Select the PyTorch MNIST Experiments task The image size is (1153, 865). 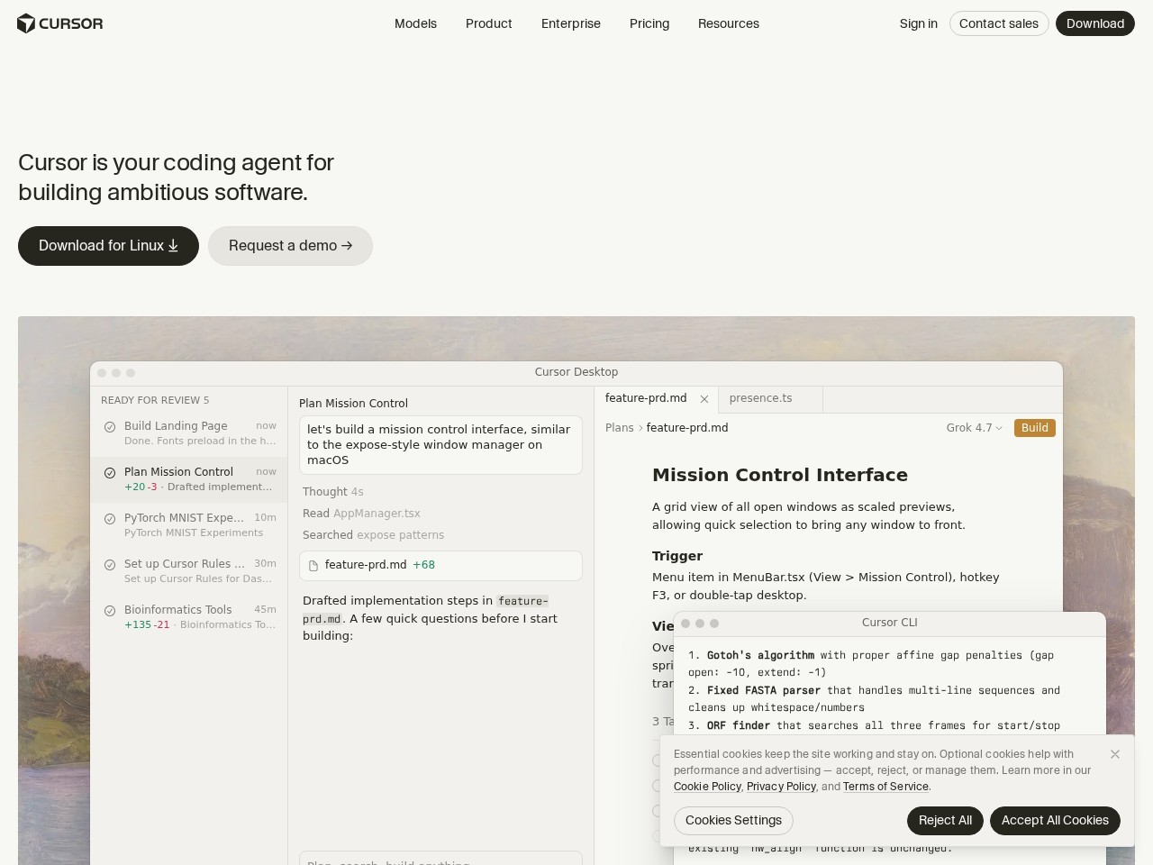[189, 525]
